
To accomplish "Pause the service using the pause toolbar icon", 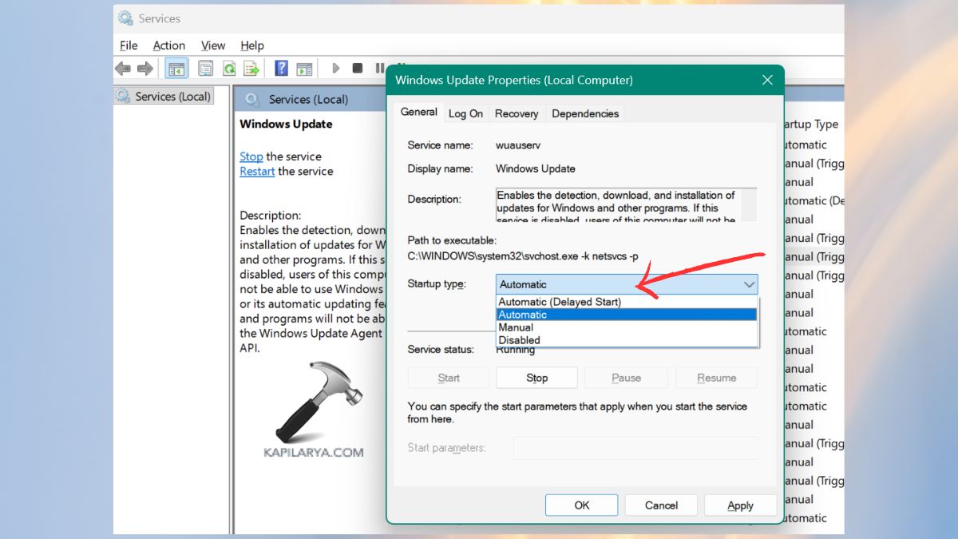I will 380,68.
